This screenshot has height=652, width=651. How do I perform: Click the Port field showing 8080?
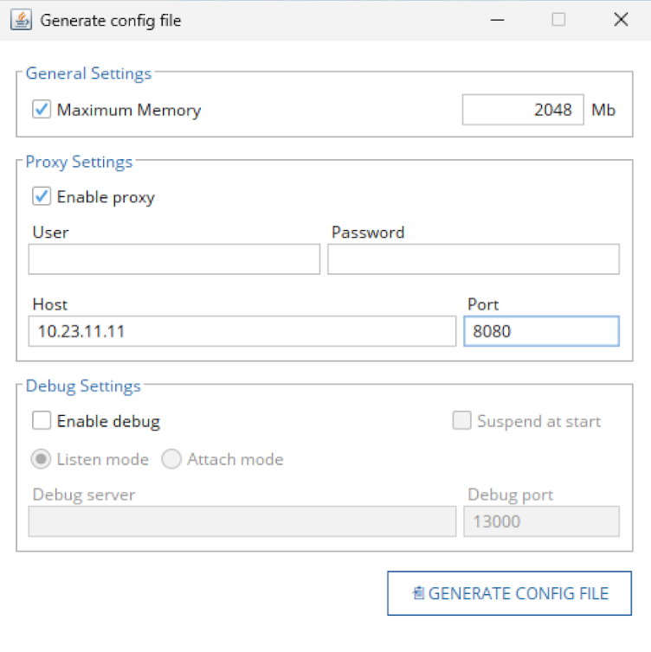(542, 331)
